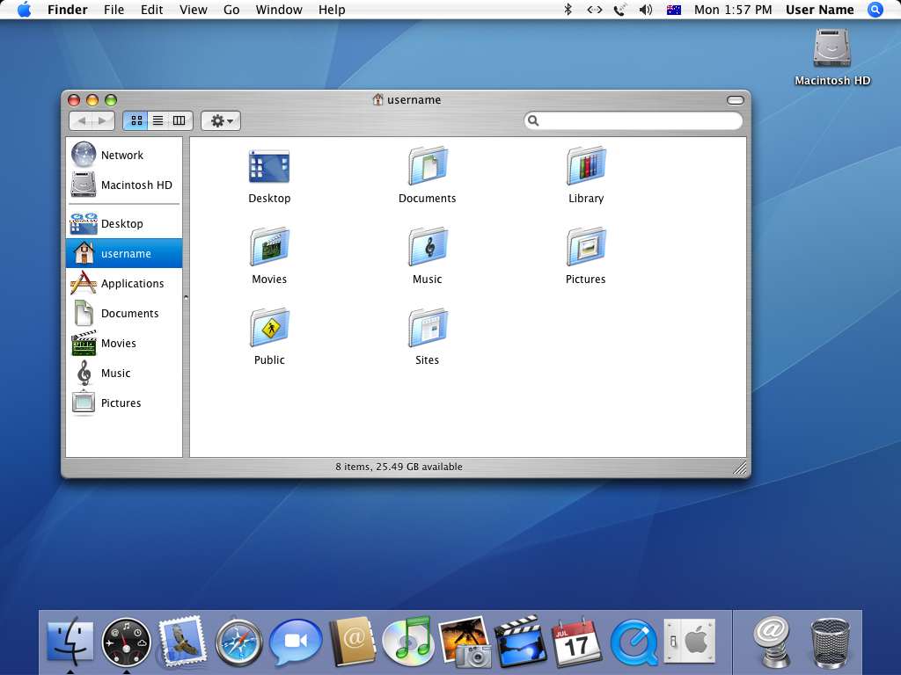Click the menu bar clock Mon 1:57 PM

click(x=733, y=10)
